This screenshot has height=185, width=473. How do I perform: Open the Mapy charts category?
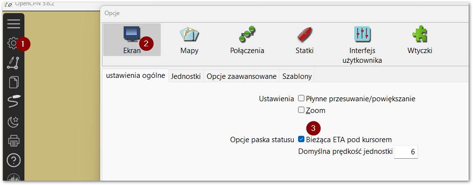pos(190,40)
